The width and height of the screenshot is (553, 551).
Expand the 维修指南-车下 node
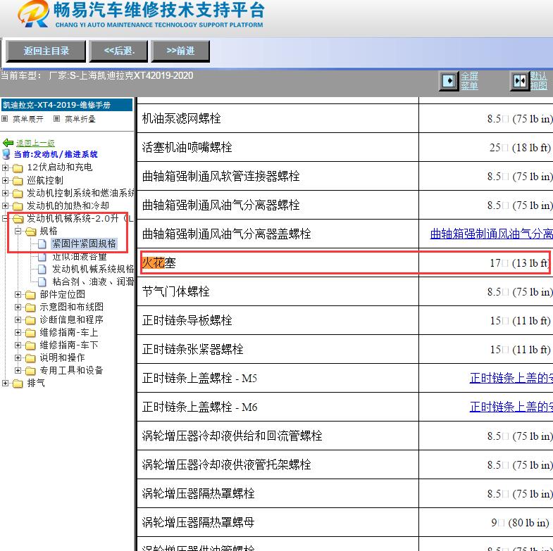point(18,346)
